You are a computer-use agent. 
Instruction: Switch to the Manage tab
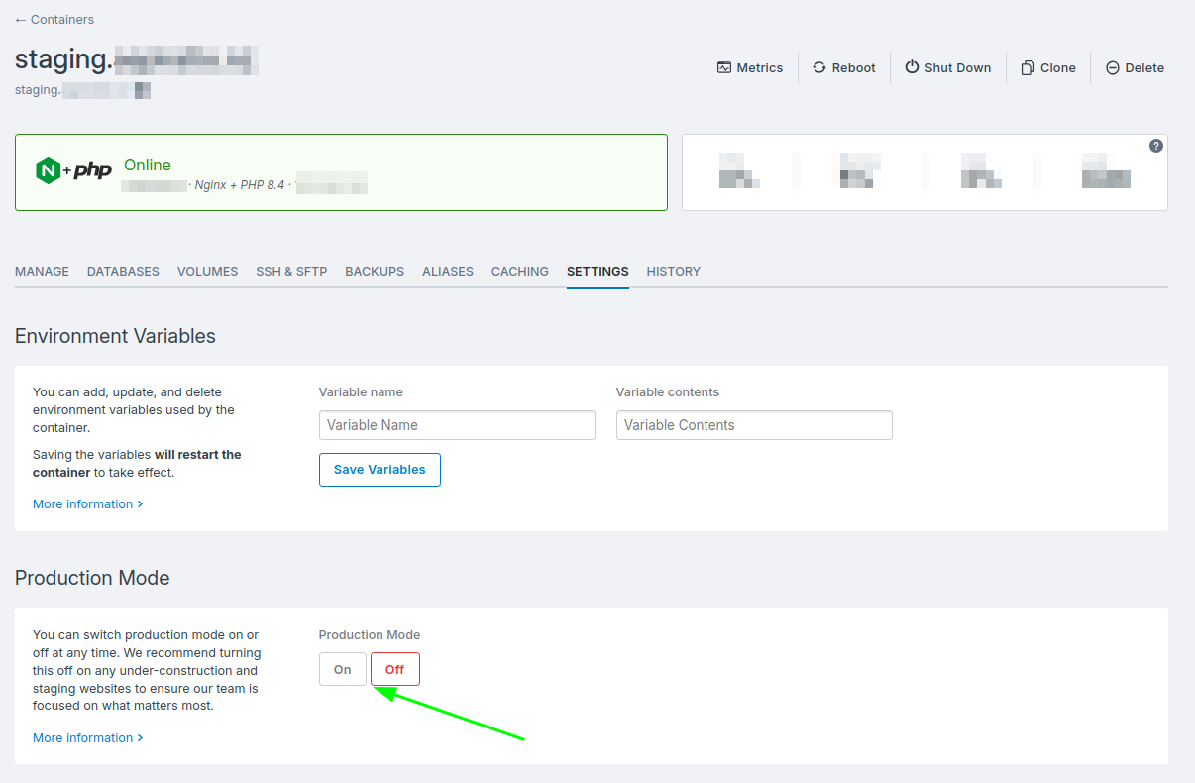click(42, 272)
